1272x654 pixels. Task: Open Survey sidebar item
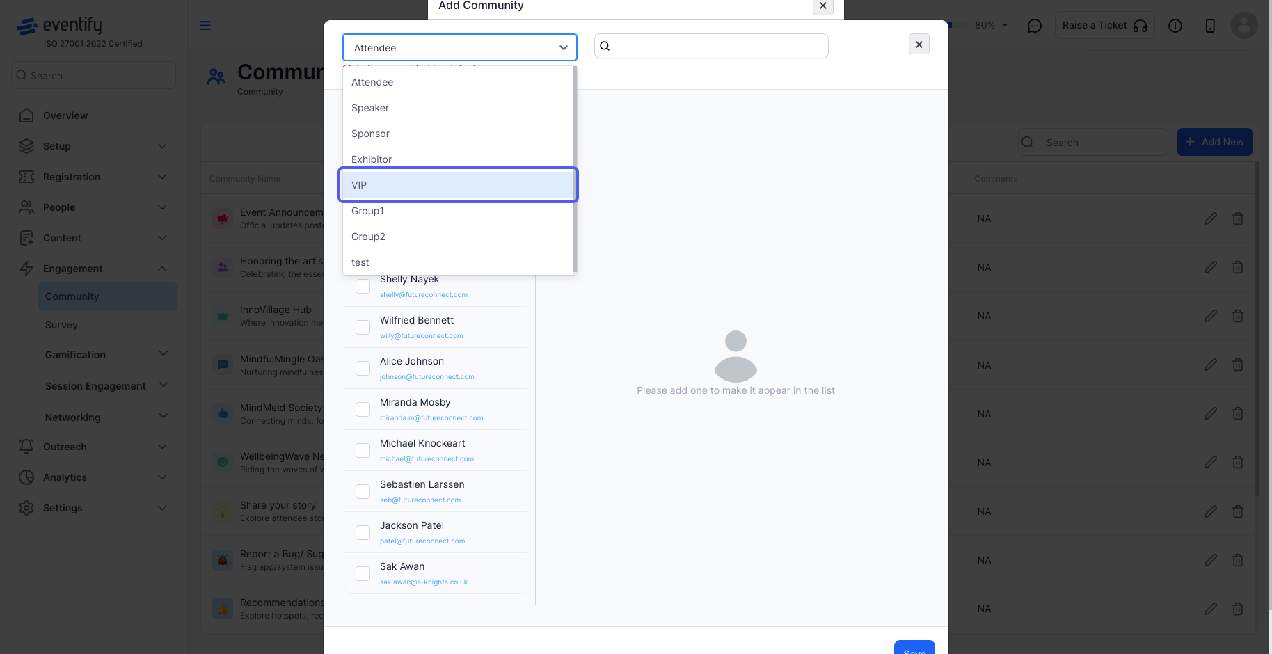(x=61, y=325)
